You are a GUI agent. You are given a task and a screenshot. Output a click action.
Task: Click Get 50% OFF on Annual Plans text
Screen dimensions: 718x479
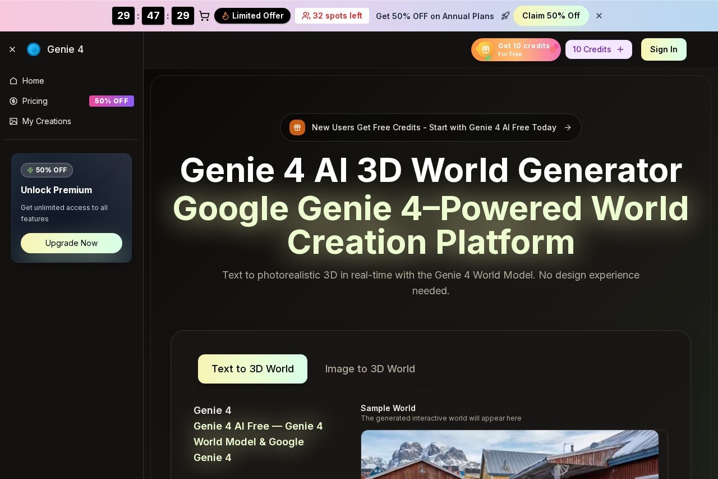click(x=435, y=16)
